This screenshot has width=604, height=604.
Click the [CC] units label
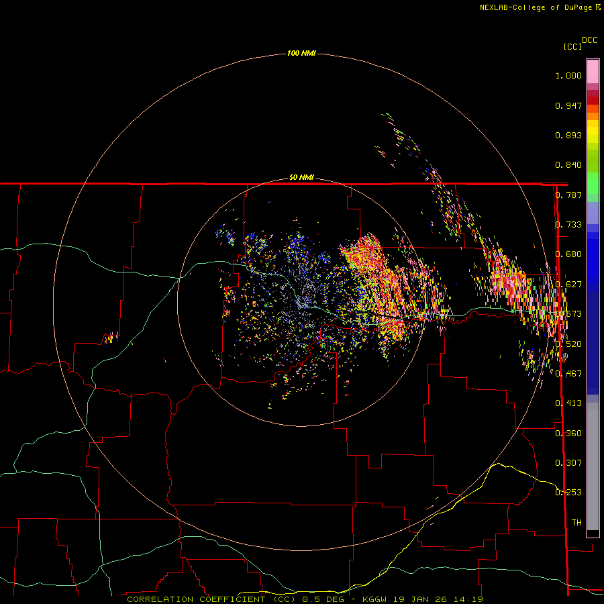(x=572, y=46)
